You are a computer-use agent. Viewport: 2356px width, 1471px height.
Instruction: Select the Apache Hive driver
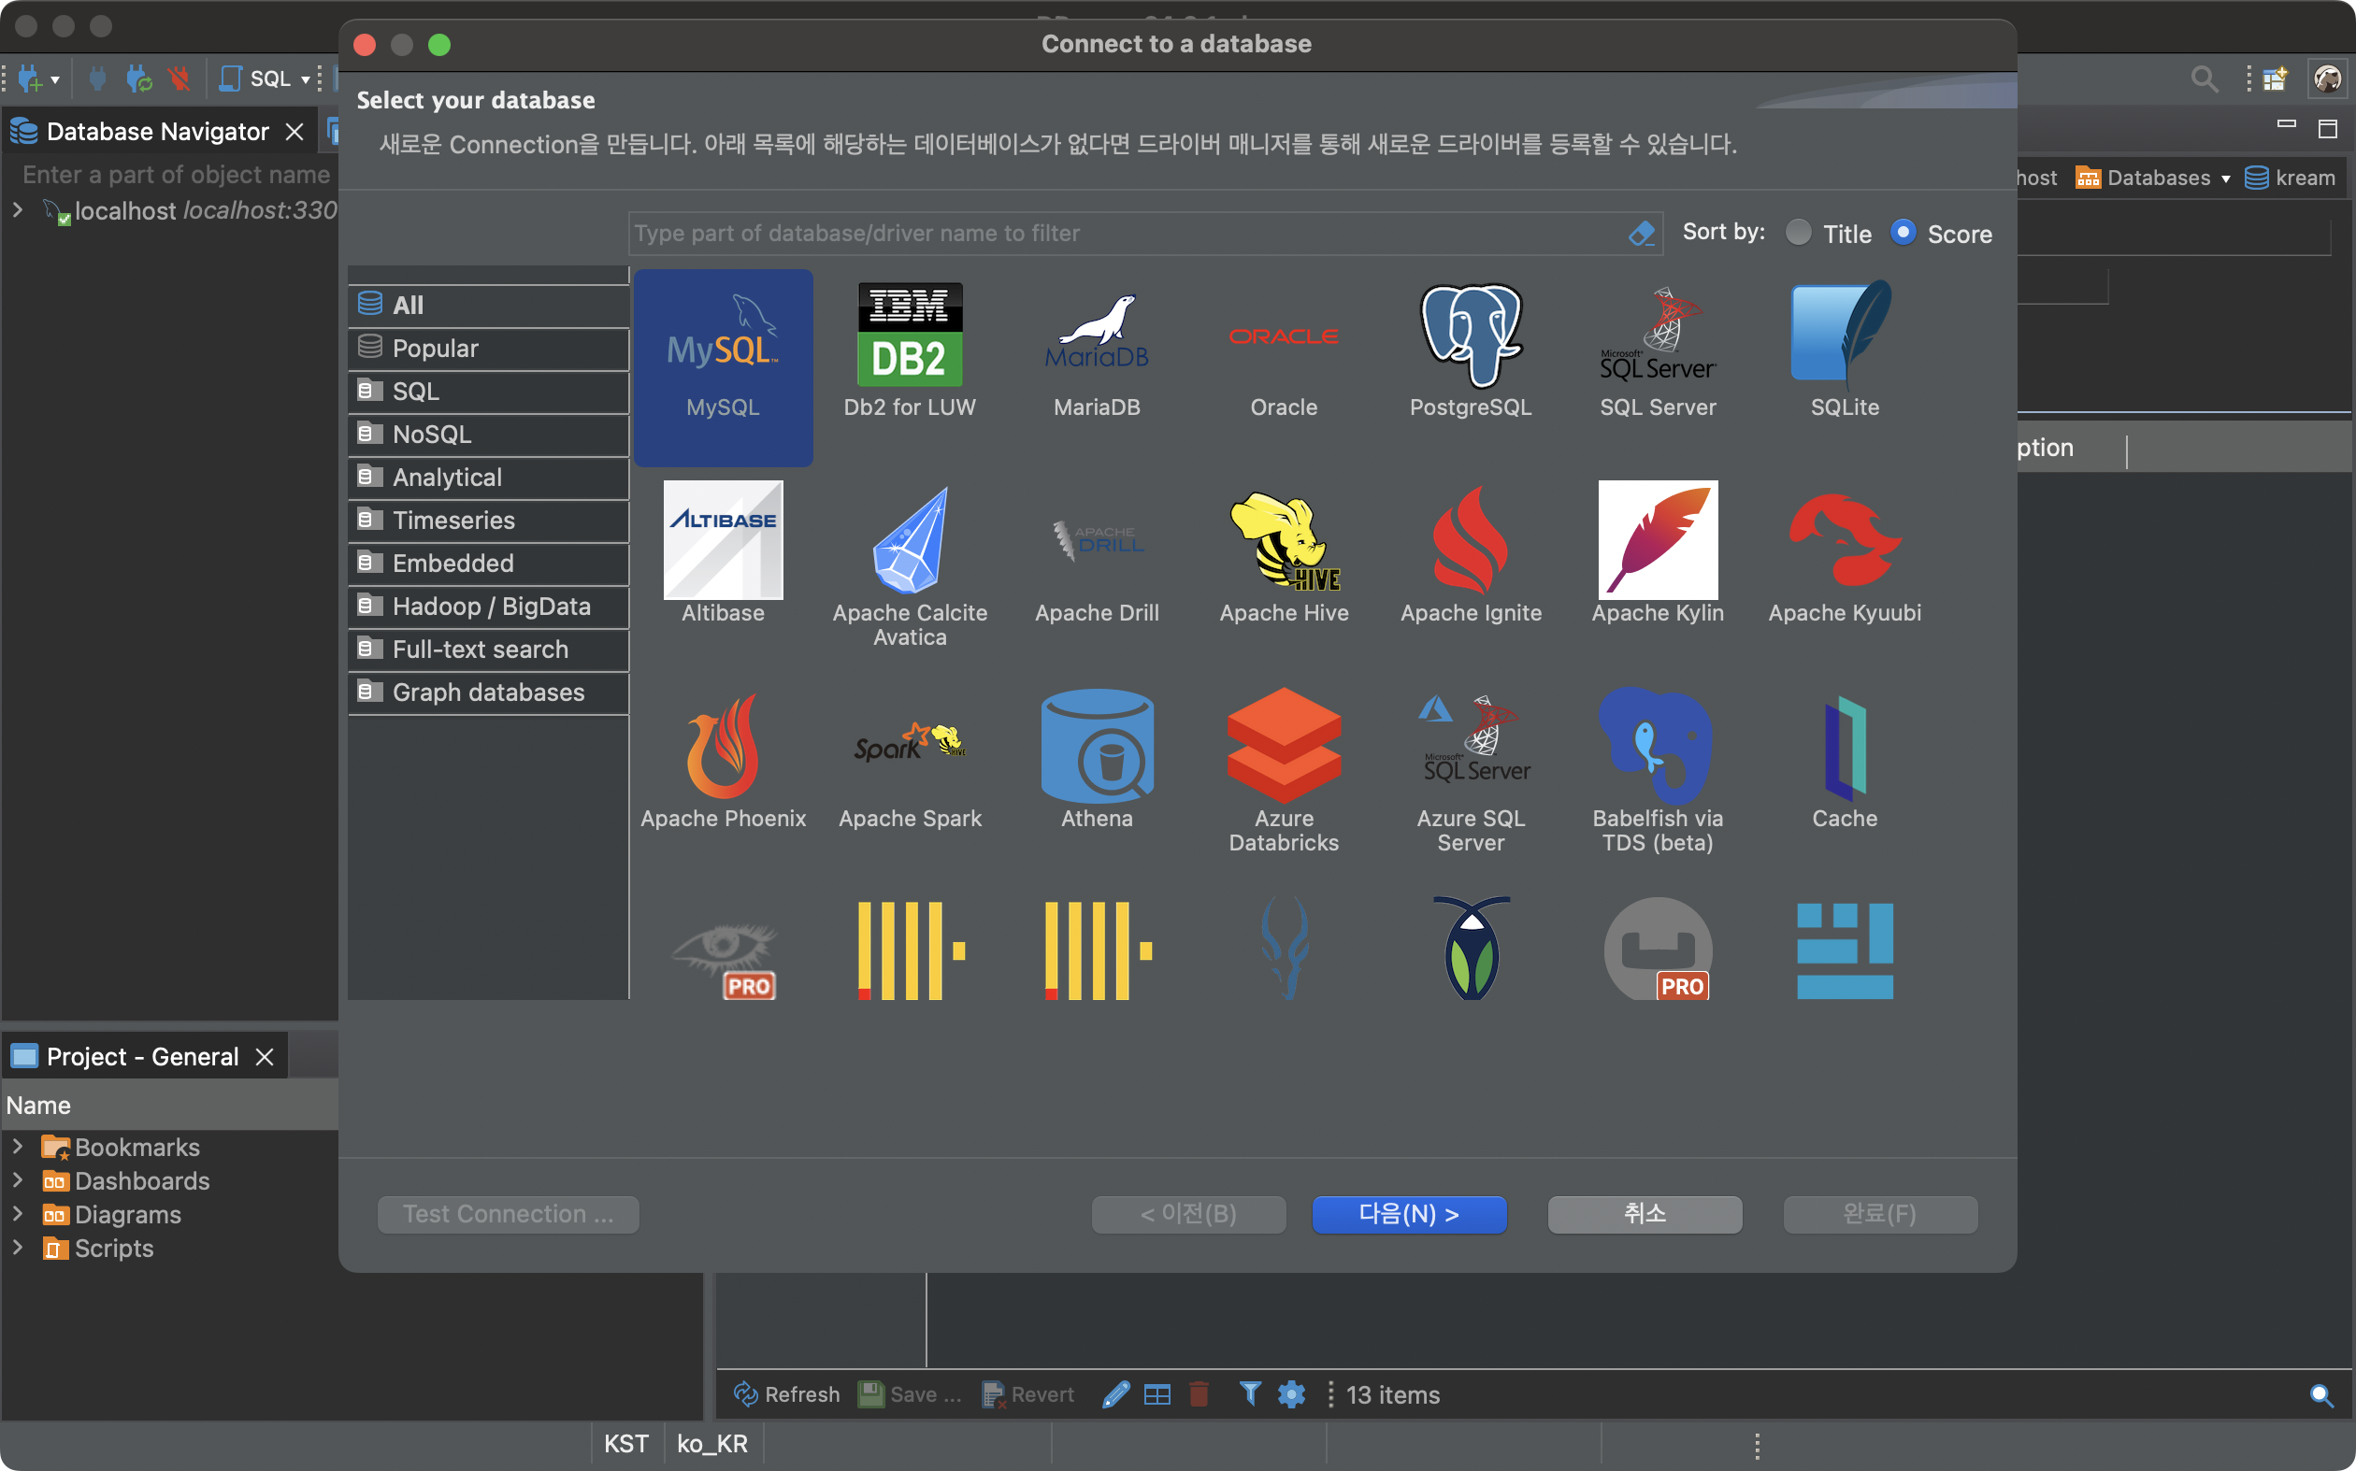click(x=1284, y=552)
